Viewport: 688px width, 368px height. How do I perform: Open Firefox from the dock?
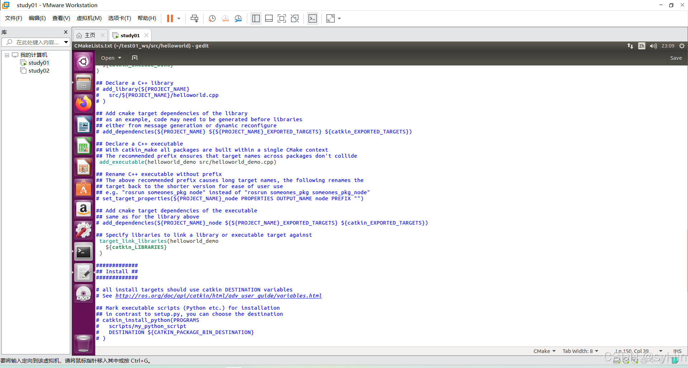point(83,103)
